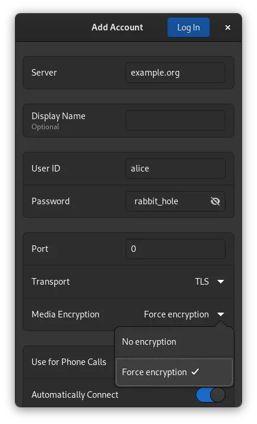Click the empty Display Name field
The width and height of the screenshot is (257, 424).
175,120
